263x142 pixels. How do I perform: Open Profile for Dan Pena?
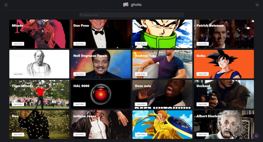pos(80,44)
